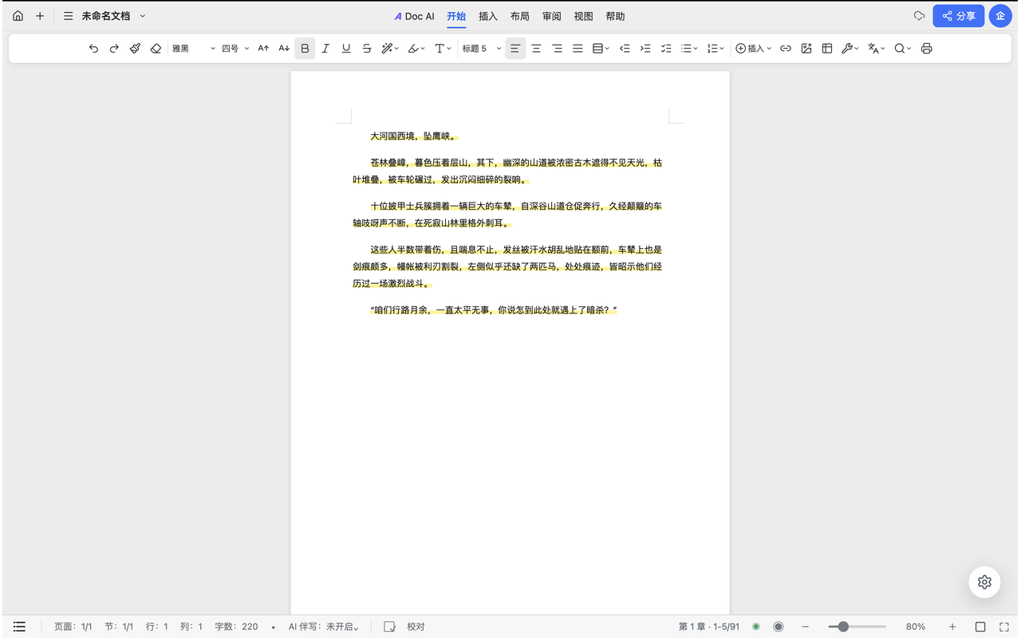Image resolution: width=1021 pixels, height=638 pixels.
Task: Decrease font size with A-down icon
Action: pos(284,49)
